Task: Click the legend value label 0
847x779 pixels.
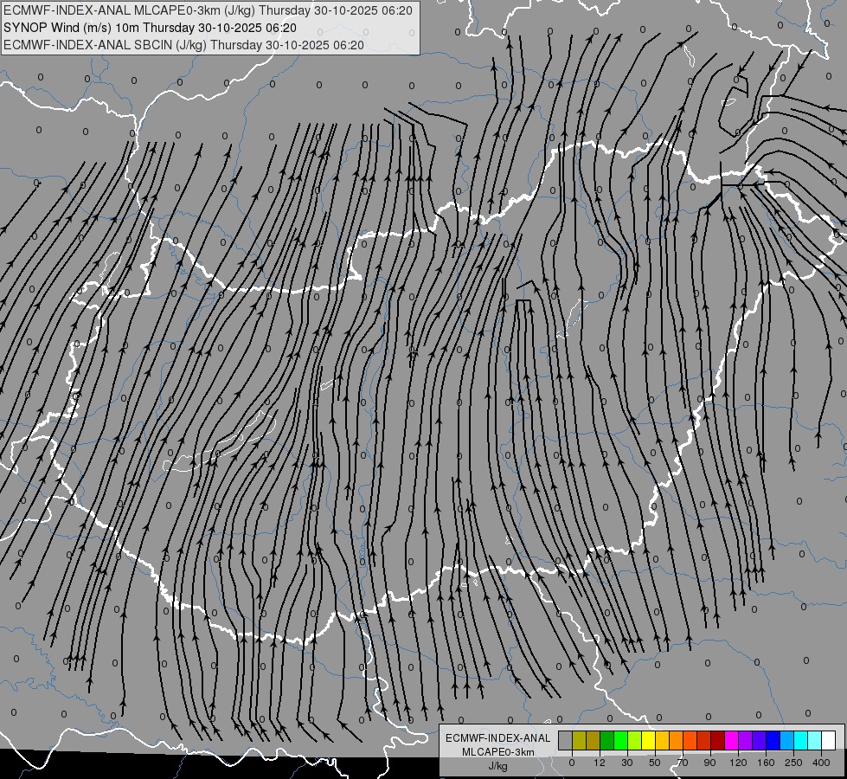Action: [x=572, y=763]
